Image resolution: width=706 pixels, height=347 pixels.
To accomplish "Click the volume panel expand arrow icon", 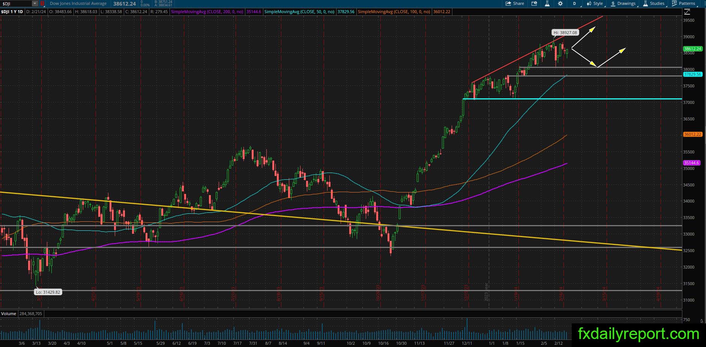I will [x=701, y=321].
